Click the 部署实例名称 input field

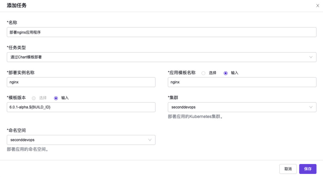[x=81, y=82]
